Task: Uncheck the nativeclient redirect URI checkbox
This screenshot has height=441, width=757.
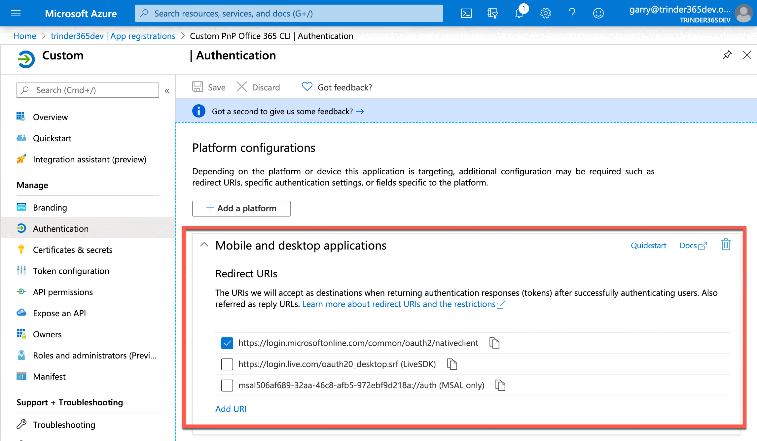Action: (x=227, y=343)
